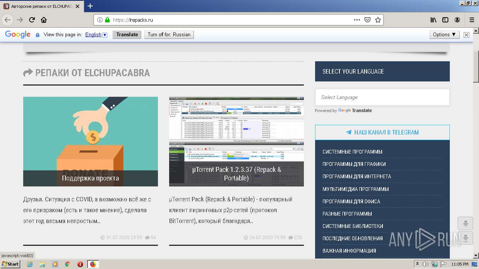Select the Авторские репаки browser tab
This screenshot has height=269, width=479.
point(42,6)
